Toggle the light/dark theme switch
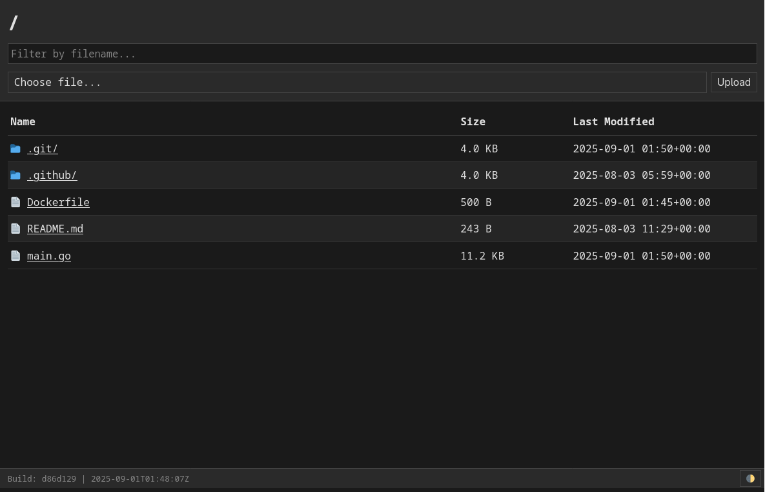The width and height of the screenshot is (765, 492). [750, 478]
